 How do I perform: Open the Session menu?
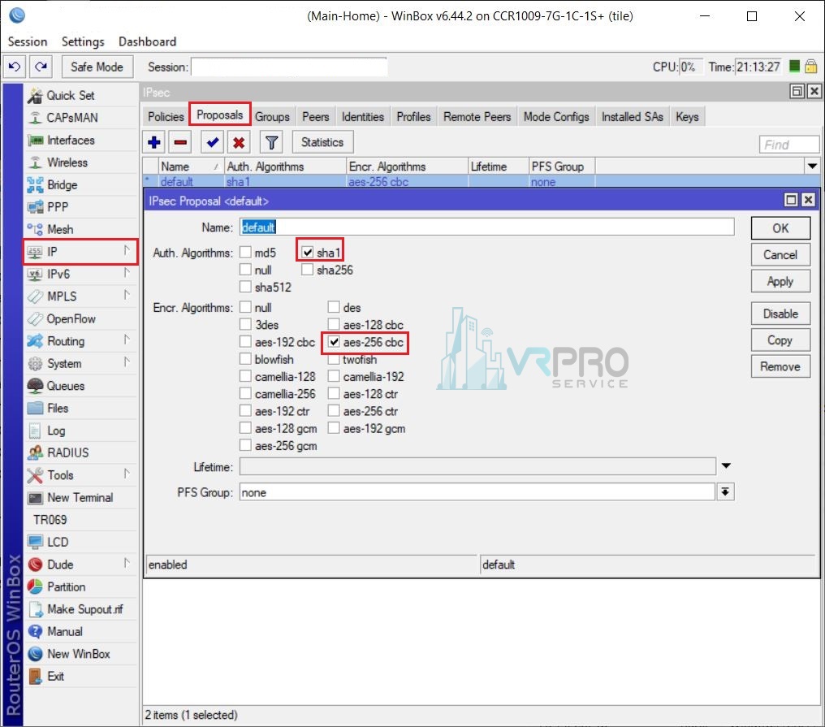28,41
